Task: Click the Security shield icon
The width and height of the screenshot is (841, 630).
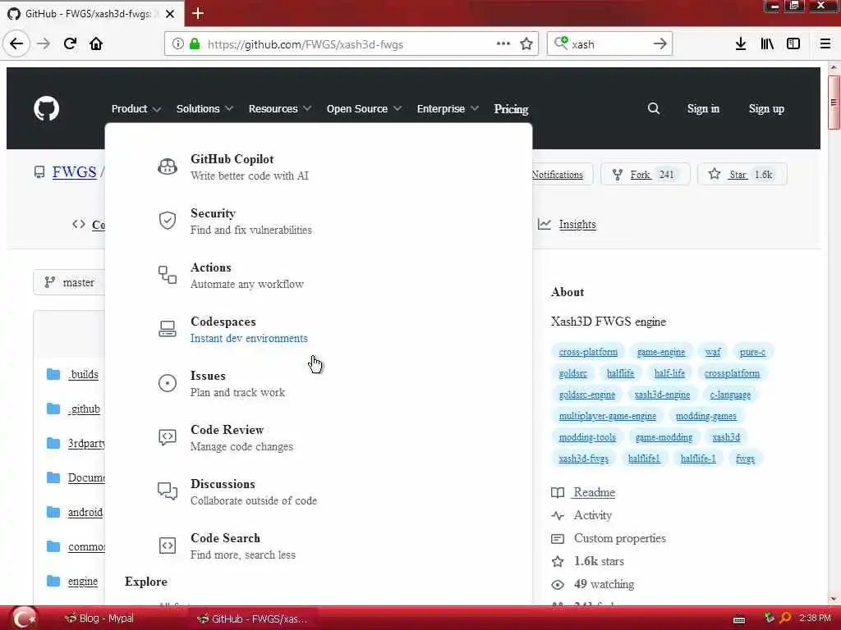Action: click(x=168, y=221)
